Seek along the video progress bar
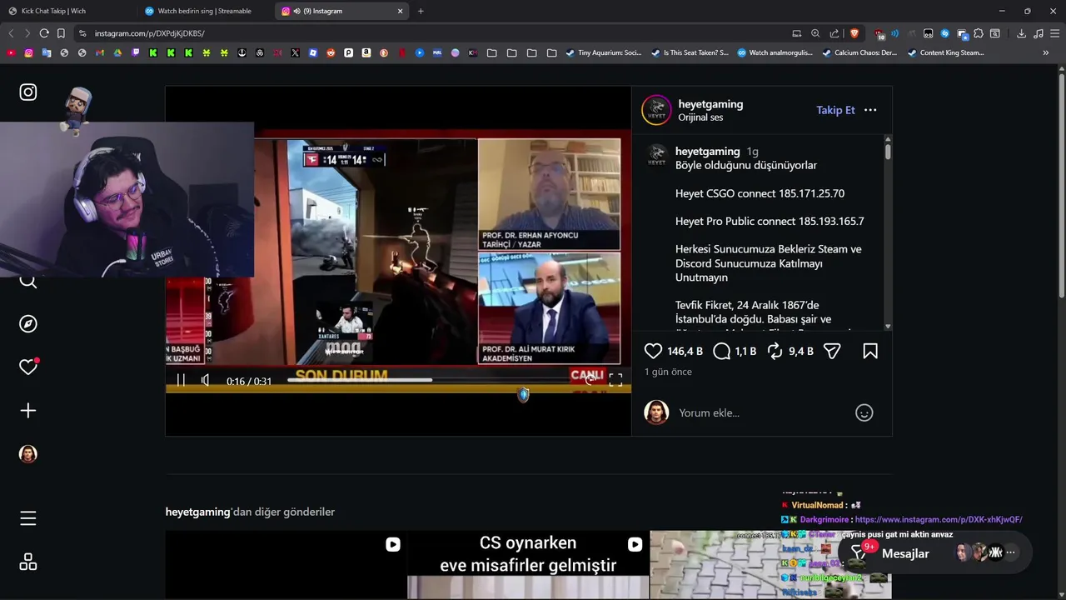This screenshot has height=600, width=1066. point(433,380)
